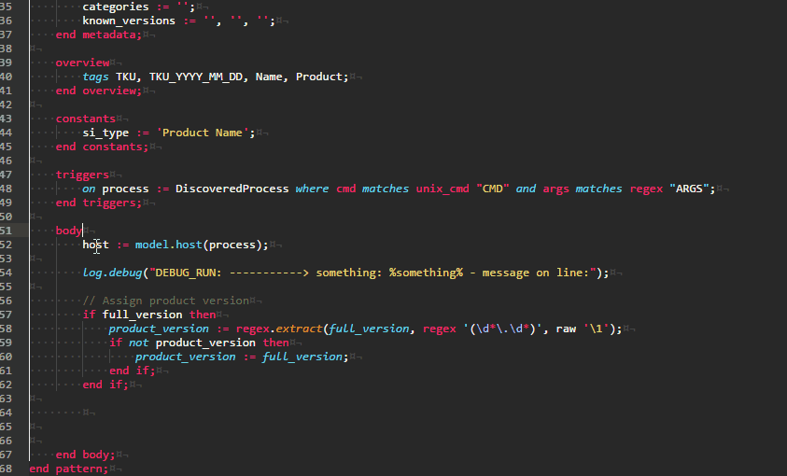Click the 'body' keyword on line 51
This screenshot has height=476, width=787.
tap(69, 231)
